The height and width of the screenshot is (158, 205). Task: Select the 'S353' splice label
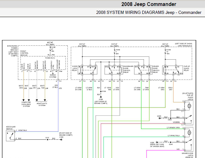[170, 120]
